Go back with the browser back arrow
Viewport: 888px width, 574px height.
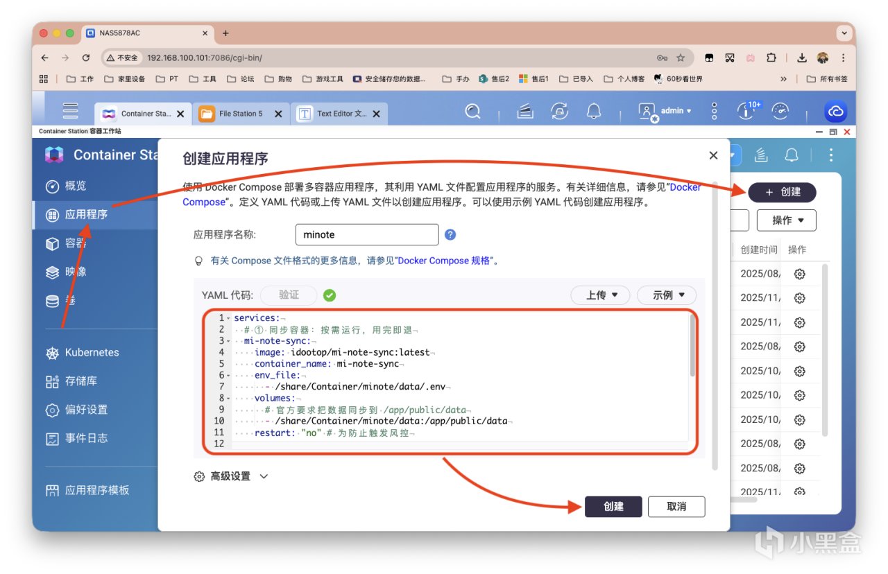pyautogui.click(x=45, y=58)
